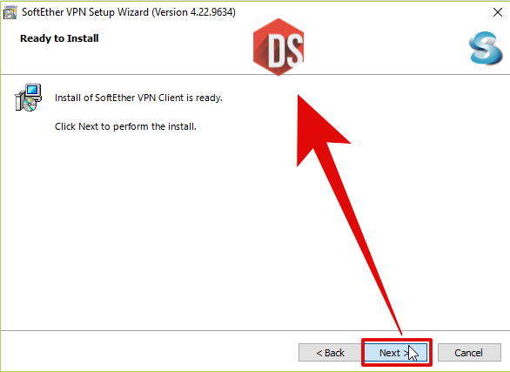
Task: Close the SoftEther VPN Setup Wizard window
Action: click(x=497, y=12)
